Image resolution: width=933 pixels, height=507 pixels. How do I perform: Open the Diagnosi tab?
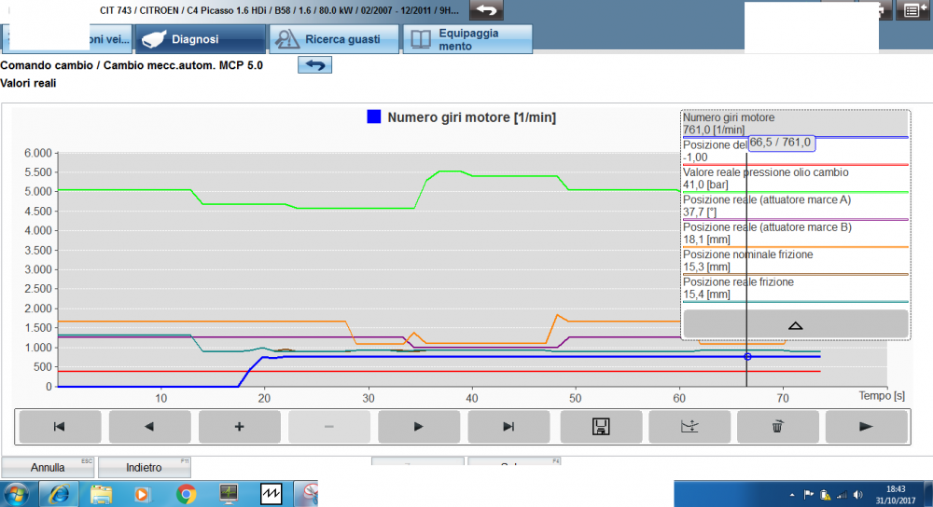200,39
